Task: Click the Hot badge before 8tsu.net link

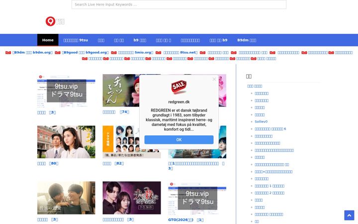Action: (x=158, y=53)
